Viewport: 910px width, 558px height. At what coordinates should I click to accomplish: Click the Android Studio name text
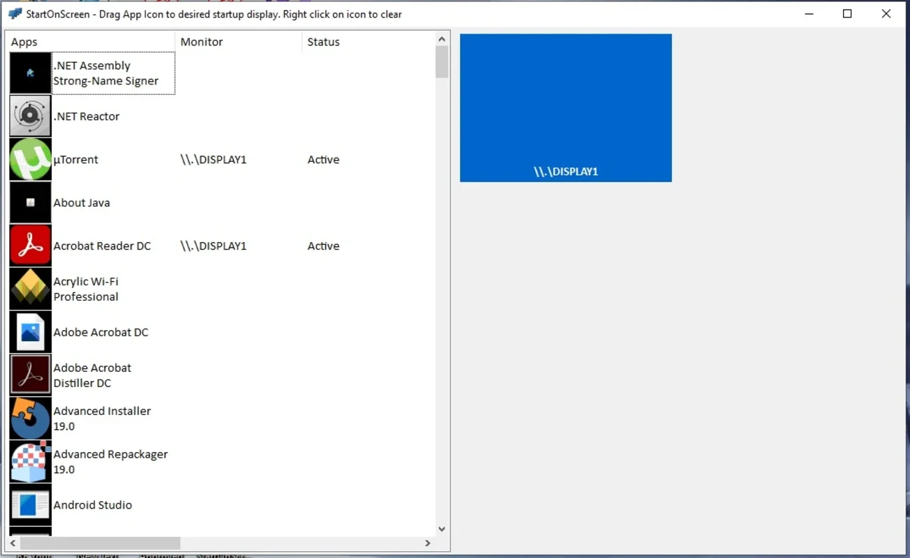(x=93, y=506)
